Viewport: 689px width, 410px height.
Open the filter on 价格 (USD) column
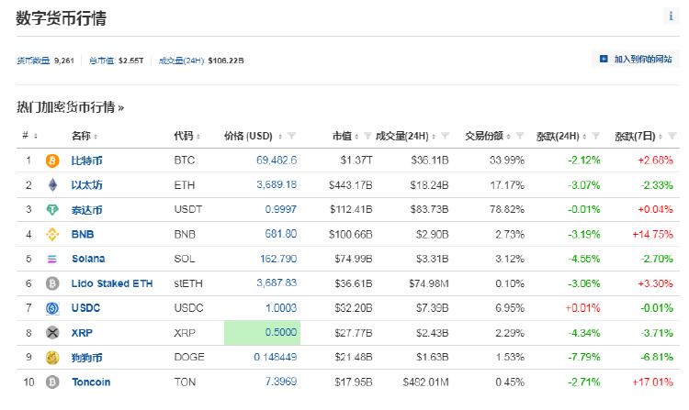291,137
